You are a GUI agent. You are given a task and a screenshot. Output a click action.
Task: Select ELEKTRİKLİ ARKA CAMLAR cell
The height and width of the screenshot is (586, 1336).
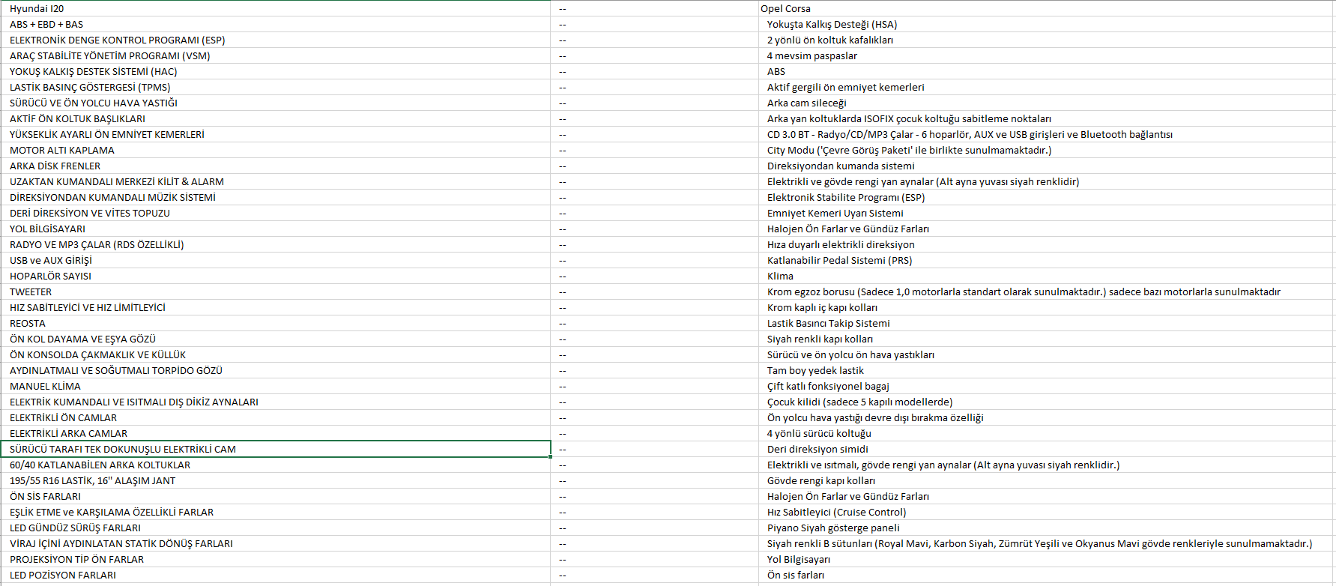coord(276,433)
